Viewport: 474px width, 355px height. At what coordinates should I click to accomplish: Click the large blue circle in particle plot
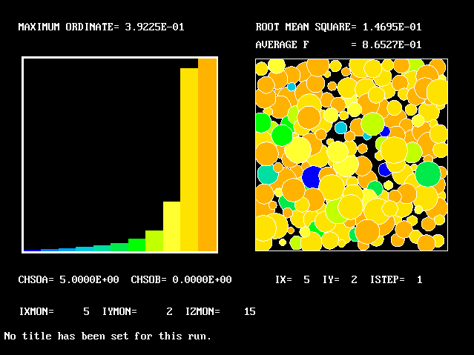312,177
